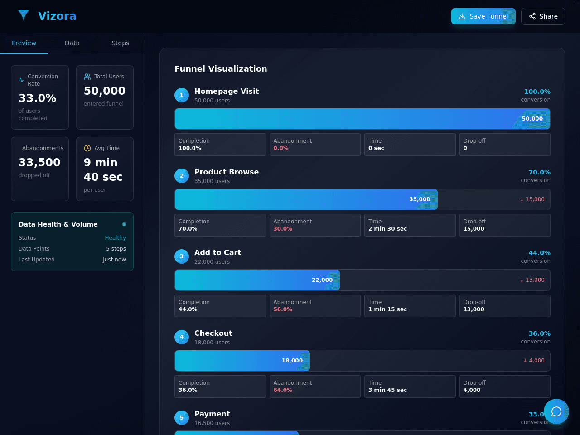Image resolution: width=580 pixels, height=435 pixels.
Task: Click Add to Cart Drop-off 13,000 box
Action: [505, 306]
